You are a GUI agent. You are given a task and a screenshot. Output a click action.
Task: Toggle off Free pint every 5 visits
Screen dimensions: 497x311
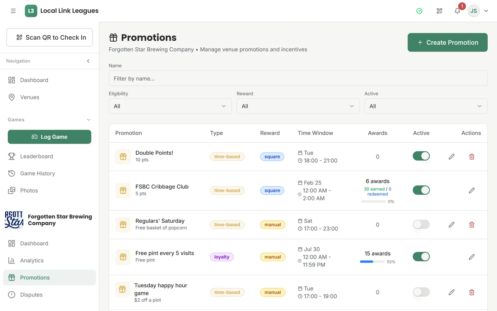[421, 257]
